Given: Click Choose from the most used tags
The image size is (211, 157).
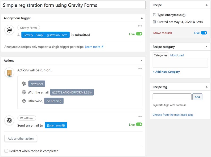Looking at the screenshot, I should click(x=173, y=115).
